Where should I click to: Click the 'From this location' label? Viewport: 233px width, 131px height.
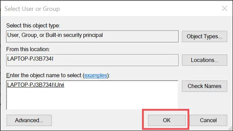point(28,49)
